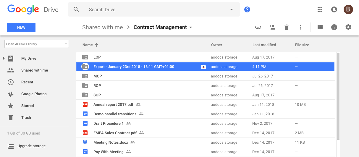Sort by Name column header
Image resolution: width=359 pixels, height=157 pixels.
click(88, 45)
